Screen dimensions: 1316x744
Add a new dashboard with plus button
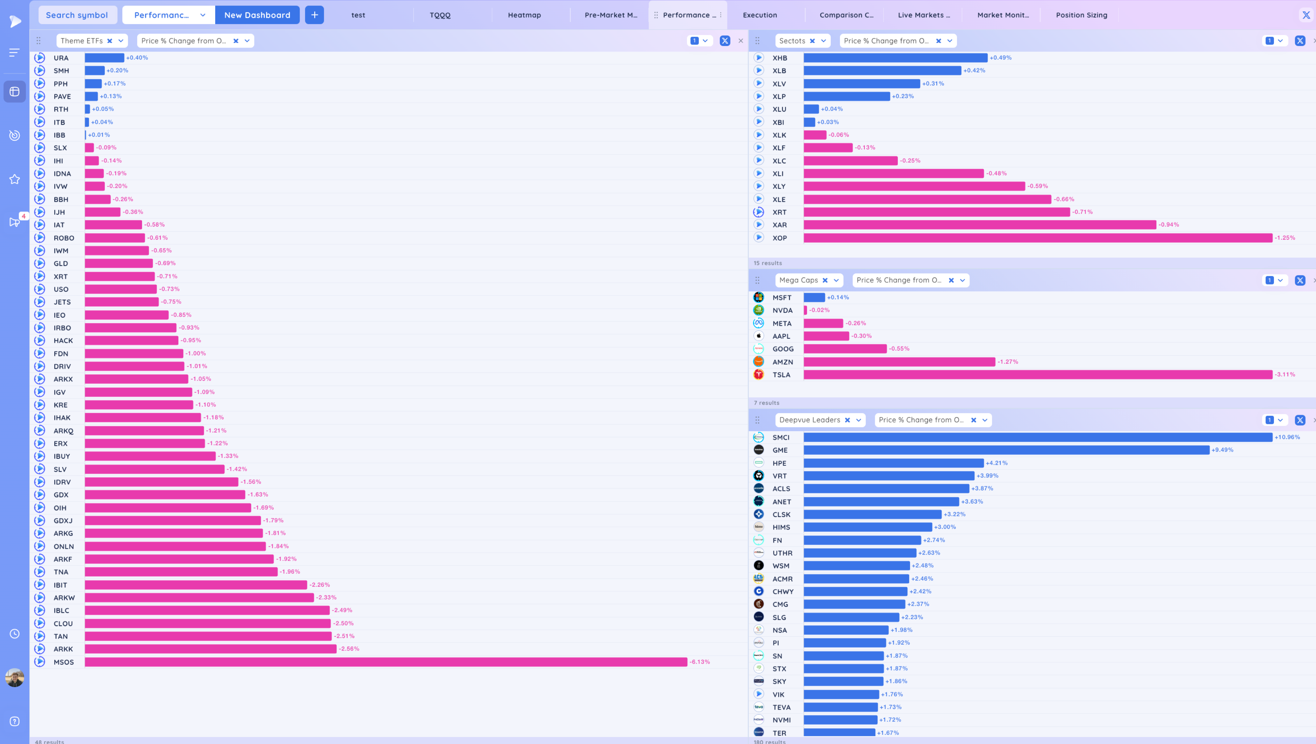pyautogui.click(x=314, y=15)
